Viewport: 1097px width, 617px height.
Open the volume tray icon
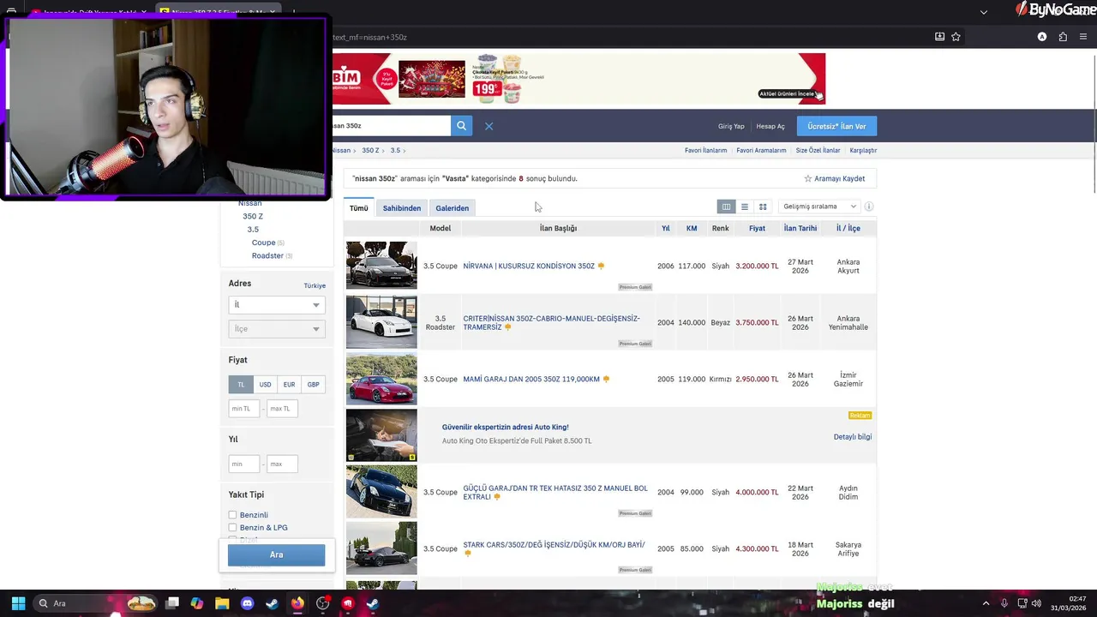tap(1037, 603)
